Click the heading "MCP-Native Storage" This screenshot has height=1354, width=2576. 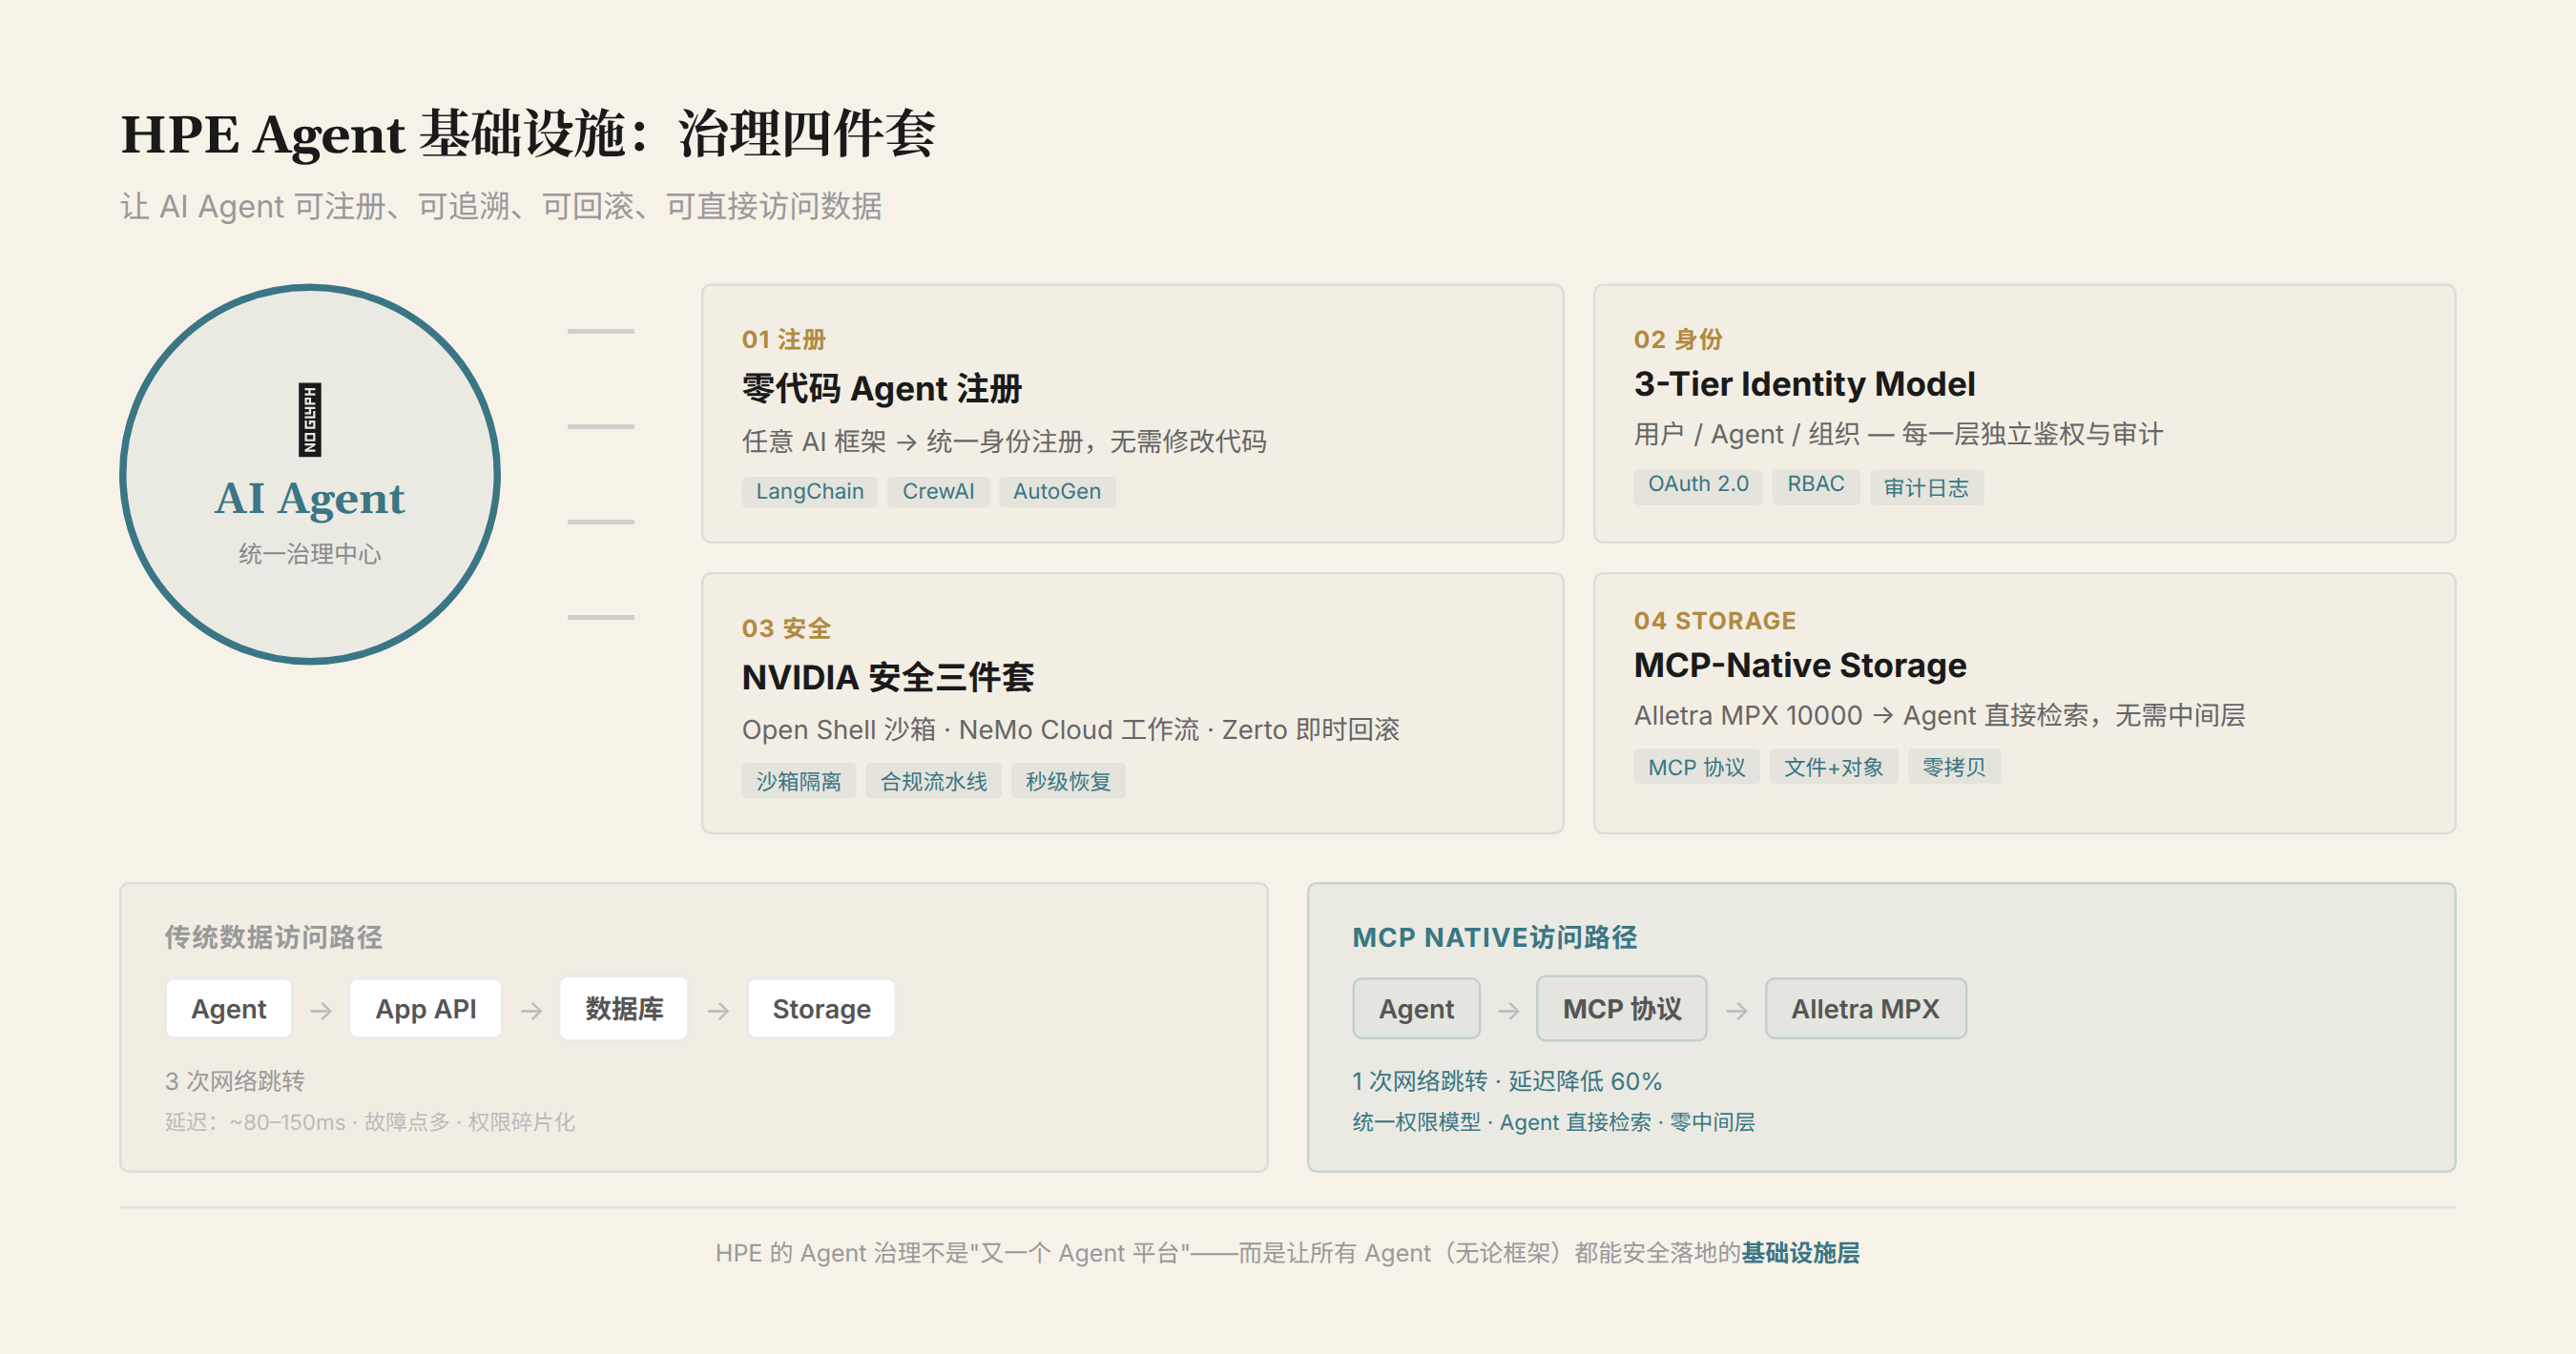(1800, 666)
